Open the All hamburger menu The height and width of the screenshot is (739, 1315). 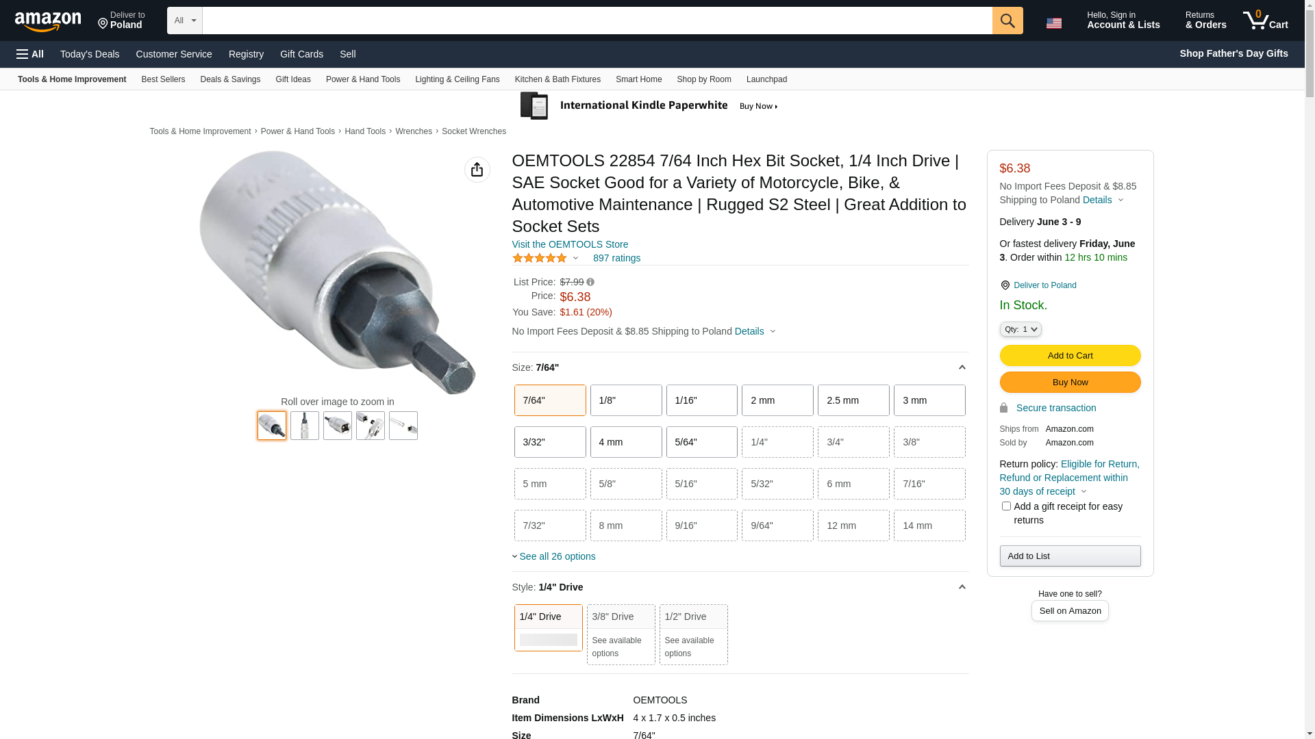point(30,54)
